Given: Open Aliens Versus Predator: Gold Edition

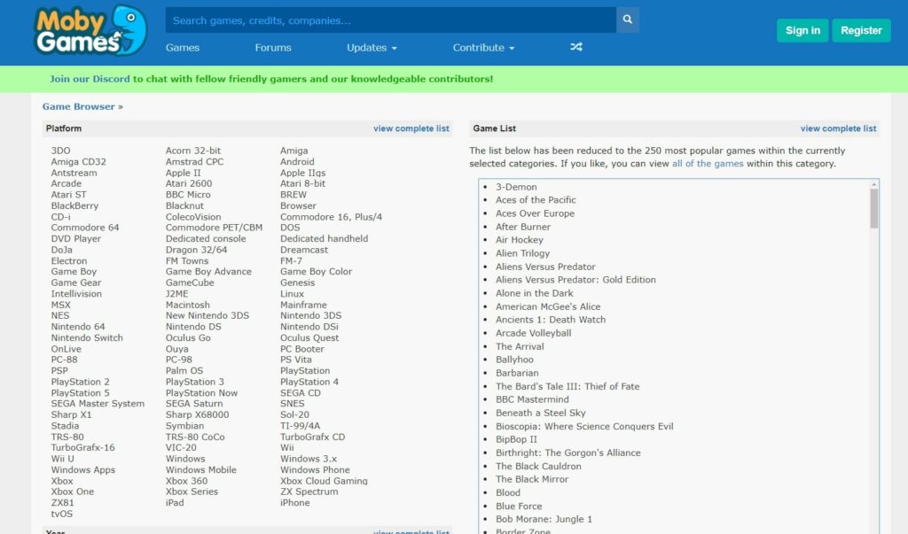Looking at the screenshot, I should tap(575, 280).
